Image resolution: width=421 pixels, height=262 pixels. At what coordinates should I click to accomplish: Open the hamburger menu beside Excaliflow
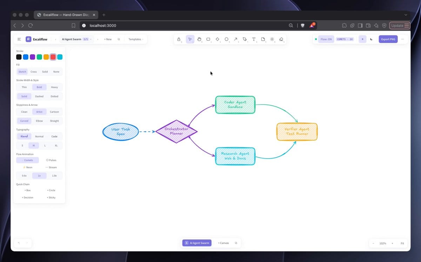click(19, 39)
